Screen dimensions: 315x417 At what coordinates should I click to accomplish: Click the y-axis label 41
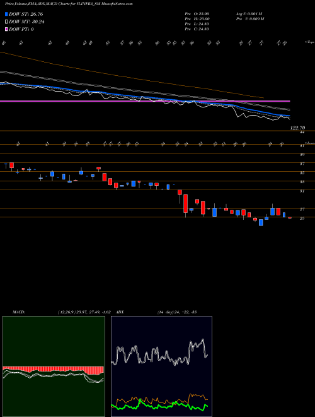click(302, 146)
